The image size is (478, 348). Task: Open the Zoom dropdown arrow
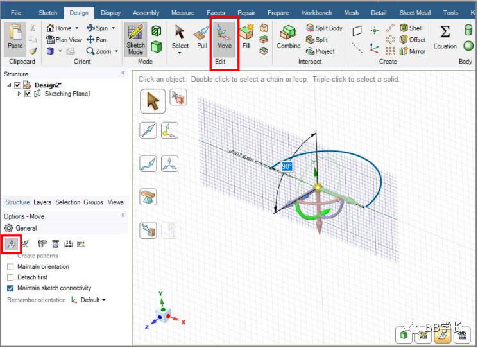(x=117, y=51)
